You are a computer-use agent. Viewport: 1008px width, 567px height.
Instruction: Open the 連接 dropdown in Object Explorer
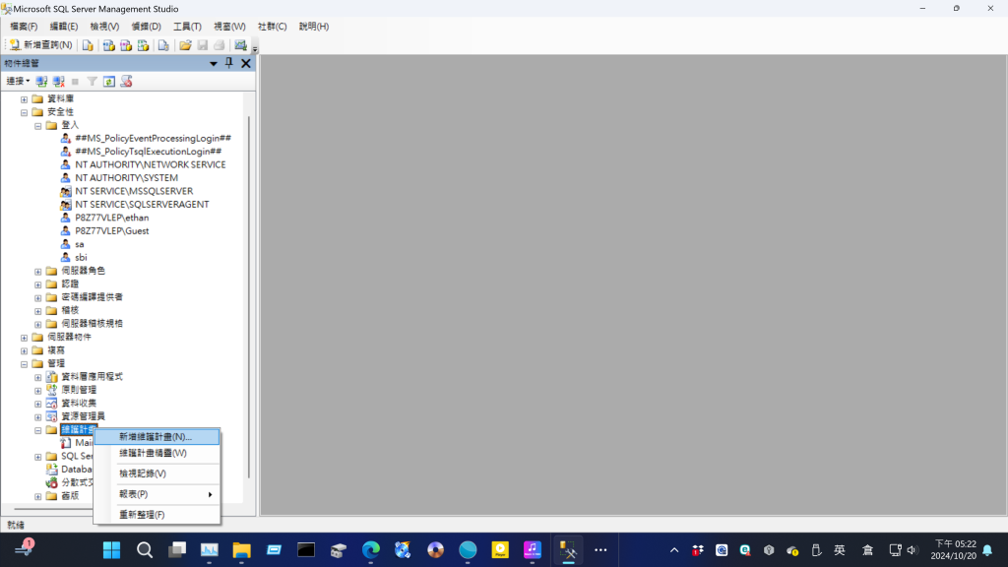(18, 82)
